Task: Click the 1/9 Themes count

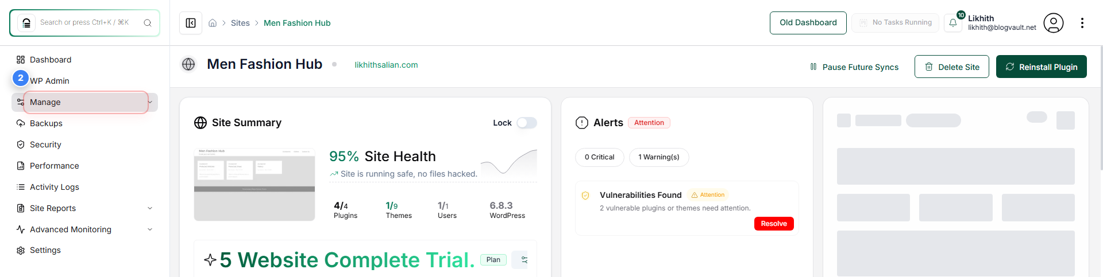Action: [x=399, y=210]
